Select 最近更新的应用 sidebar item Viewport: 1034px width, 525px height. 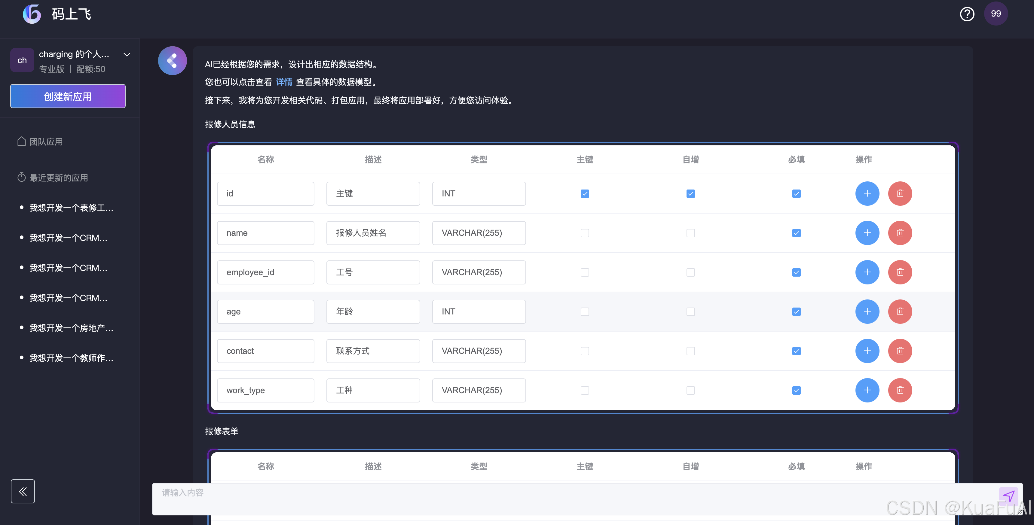point(59,178)
